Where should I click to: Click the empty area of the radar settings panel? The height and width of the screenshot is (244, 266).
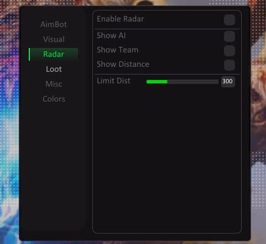167,158
